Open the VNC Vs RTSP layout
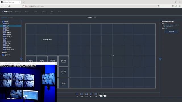 (10, 50)
